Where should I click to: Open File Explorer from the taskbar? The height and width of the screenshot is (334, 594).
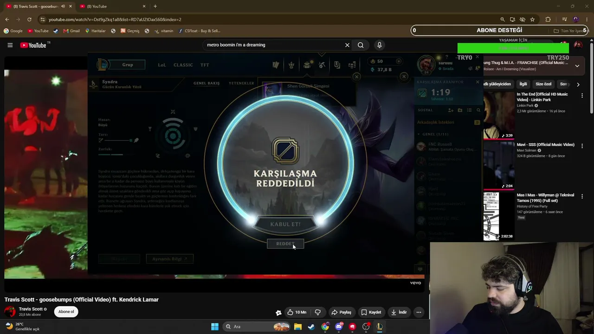click(297, 327)
